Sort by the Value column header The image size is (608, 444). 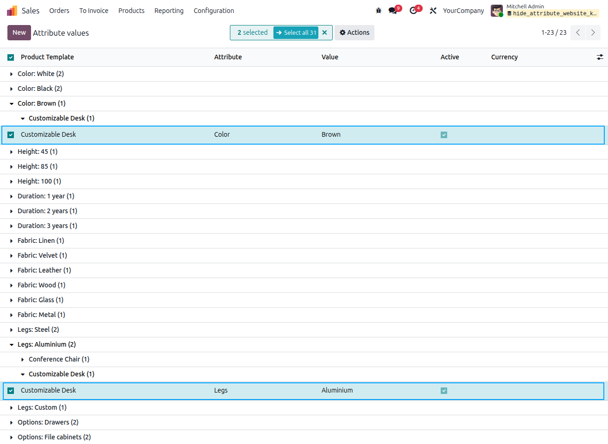point(330,57)
